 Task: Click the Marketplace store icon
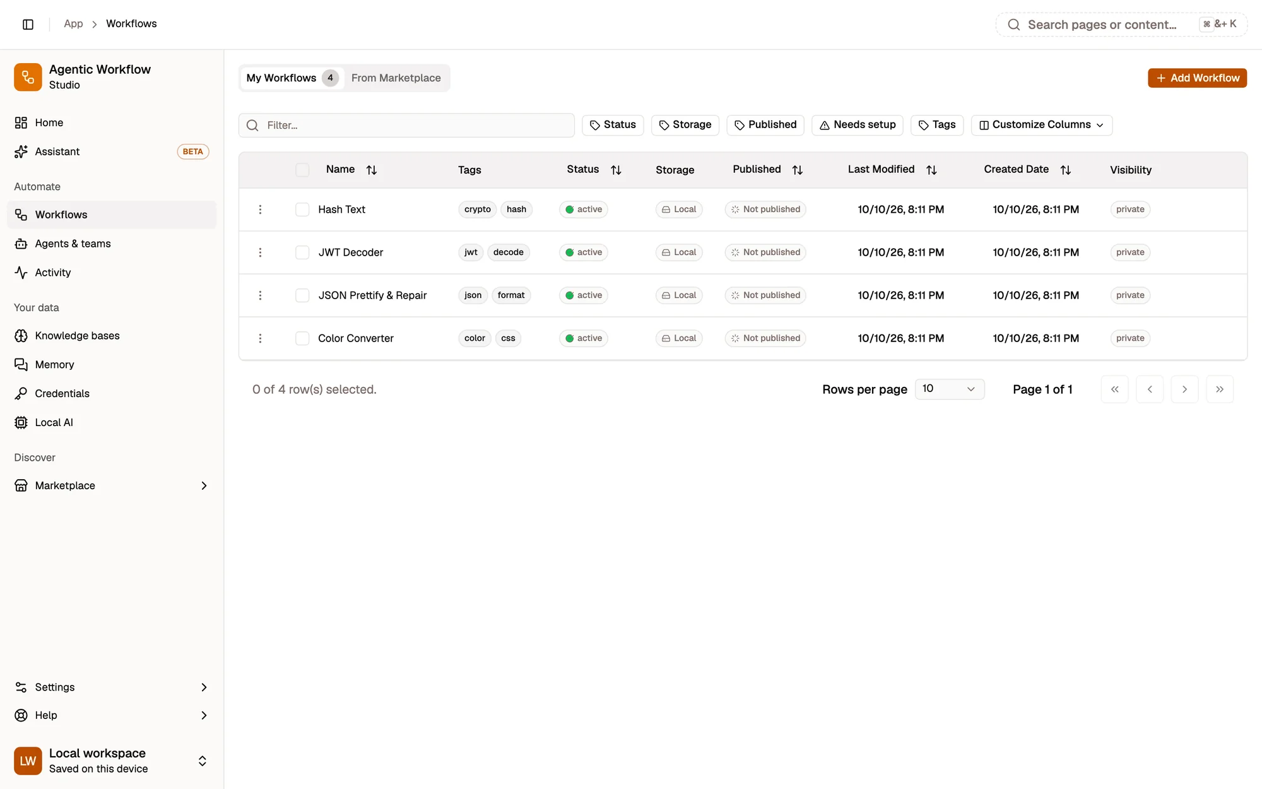(x=21, y=485)
